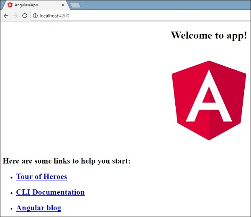Screen dimensions: 251x217
Task: Click the browser back arrow
Action: [6, 16]
